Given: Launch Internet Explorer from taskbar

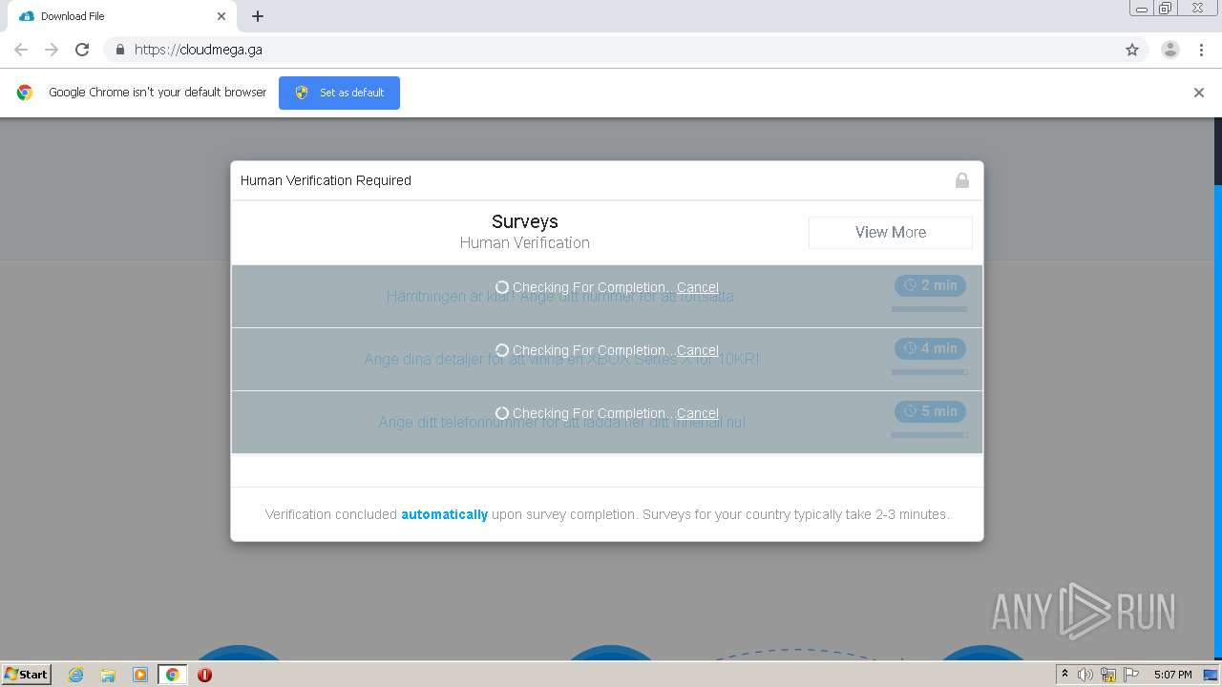Looking at the screenshot, I should point(75,675).
